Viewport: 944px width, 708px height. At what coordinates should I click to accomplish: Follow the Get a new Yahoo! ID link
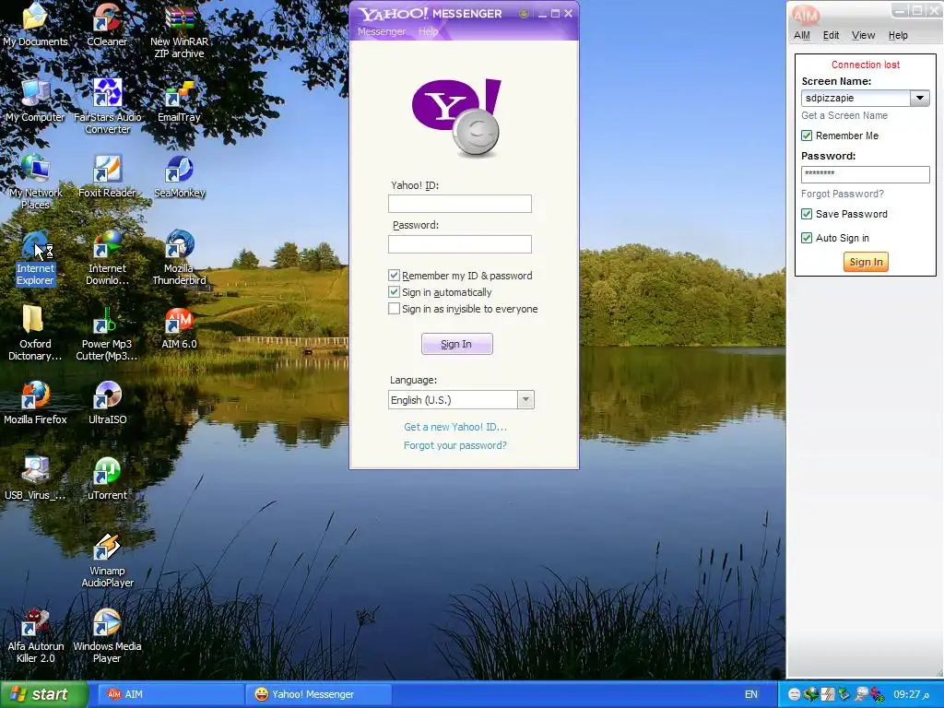click(x=455, y=427)
